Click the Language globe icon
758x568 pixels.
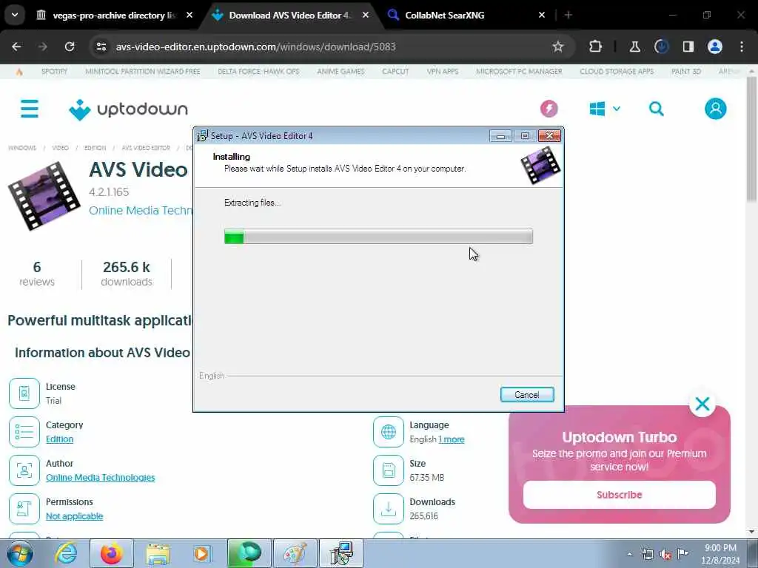click(x=388, y=432)
